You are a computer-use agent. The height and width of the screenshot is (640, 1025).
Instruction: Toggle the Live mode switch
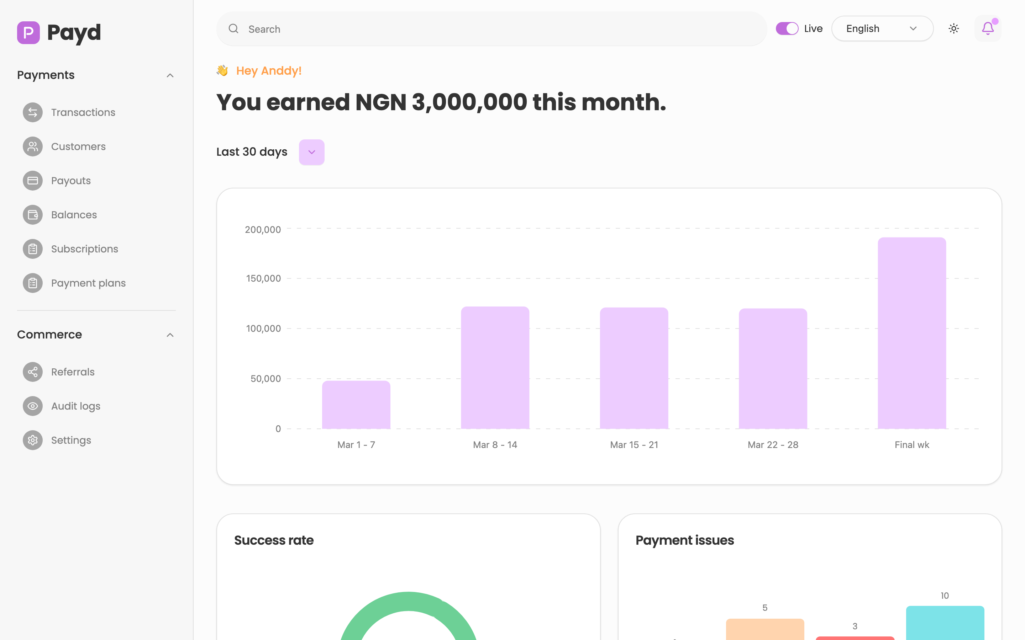click(x=787, y=28)
